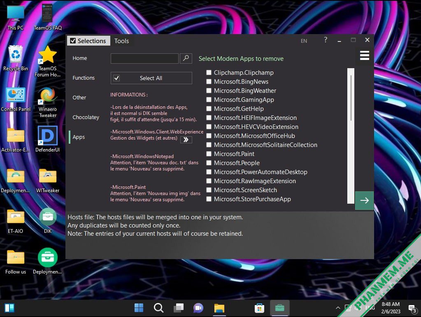Screen dimensions: 421x317
Task: Select the Apps section
Action: pos(79,137)
